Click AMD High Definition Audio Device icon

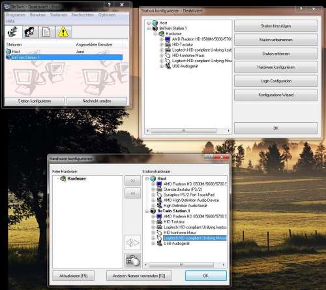pyautogui.click(x=160, y=200)
